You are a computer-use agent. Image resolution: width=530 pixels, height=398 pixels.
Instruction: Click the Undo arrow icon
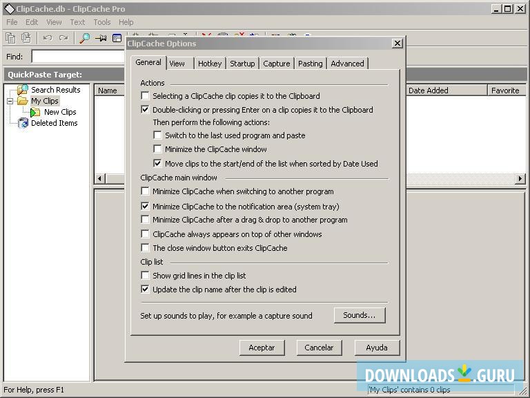[48, 37]
